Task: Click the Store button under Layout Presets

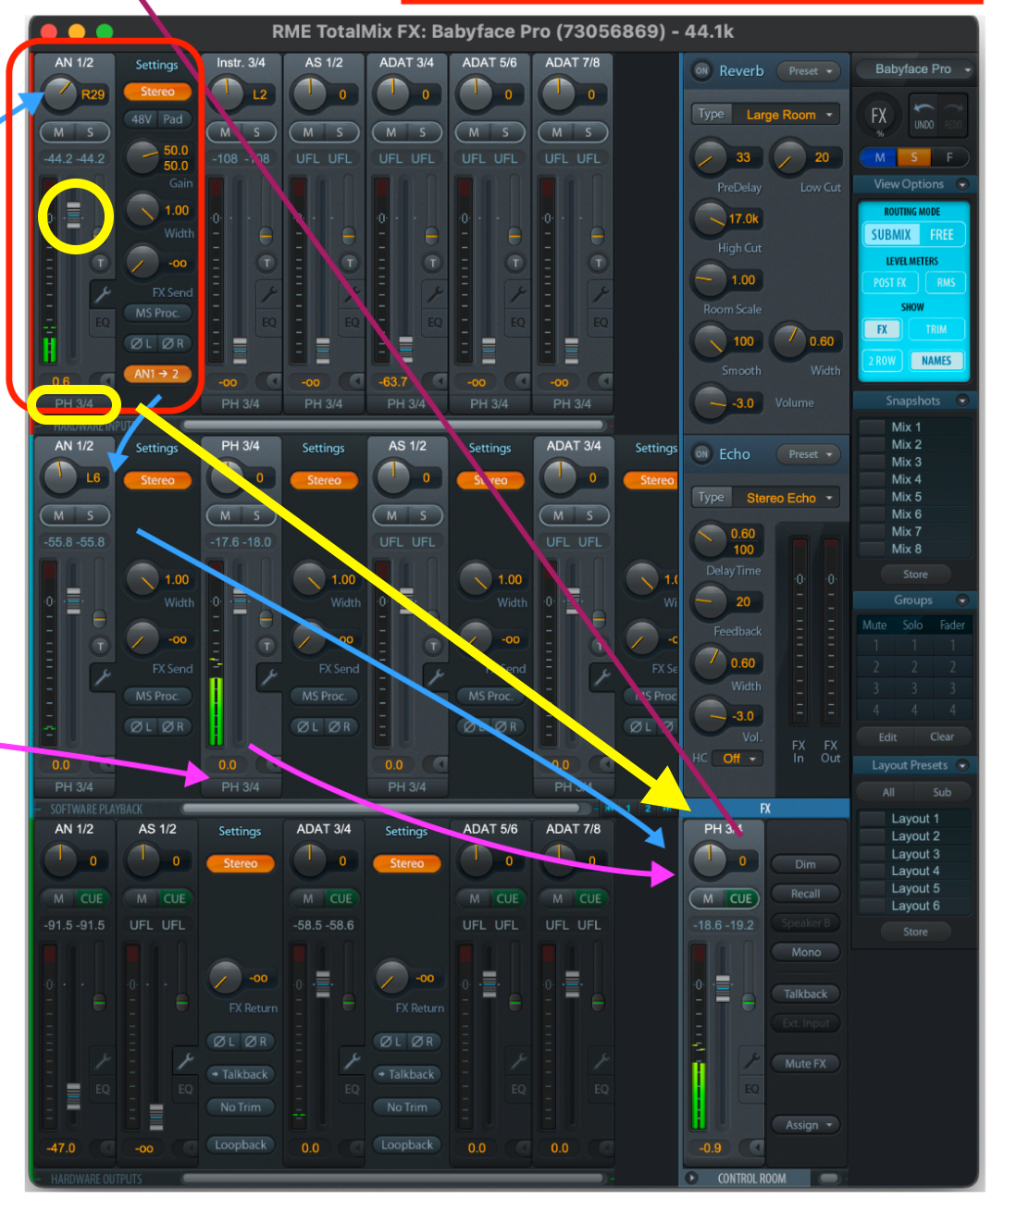Action: [915, 932]
